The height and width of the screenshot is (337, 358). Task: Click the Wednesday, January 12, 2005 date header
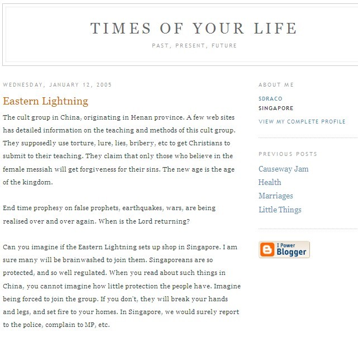58,85
